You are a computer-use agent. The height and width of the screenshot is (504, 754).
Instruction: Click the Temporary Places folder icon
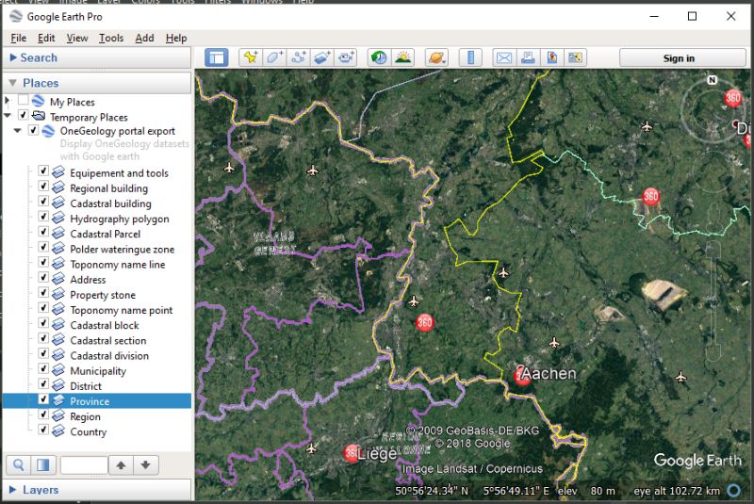[39, 116]
